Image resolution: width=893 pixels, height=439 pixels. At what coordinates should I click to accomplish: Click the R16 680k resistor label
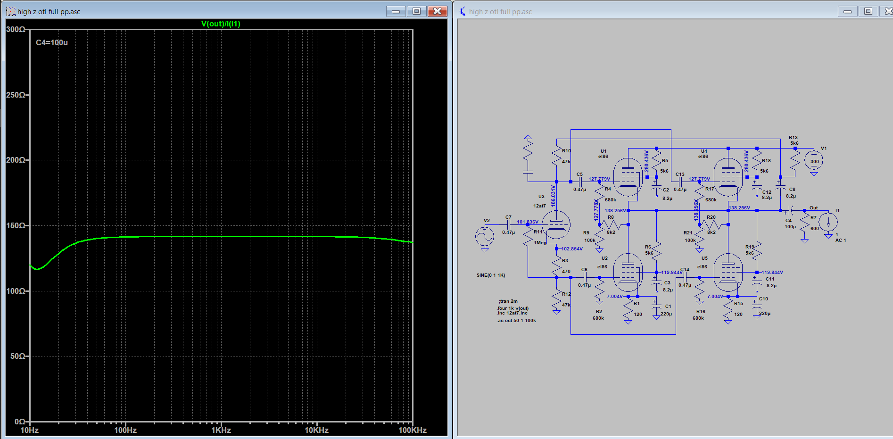(698, 315)
